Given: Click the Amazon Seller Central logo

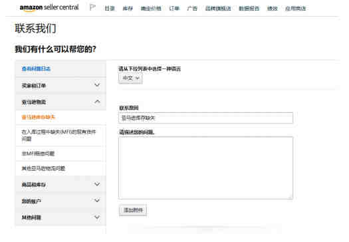Looking at the screenshot, I should point(49,7).
